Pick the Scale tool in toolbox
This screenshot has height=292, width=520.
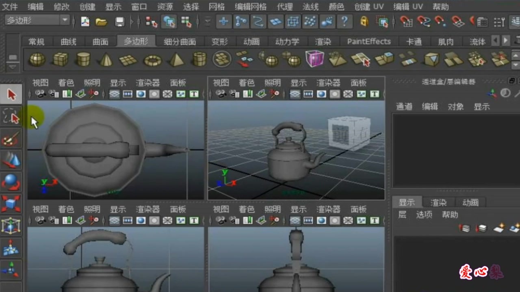point(11,204)
